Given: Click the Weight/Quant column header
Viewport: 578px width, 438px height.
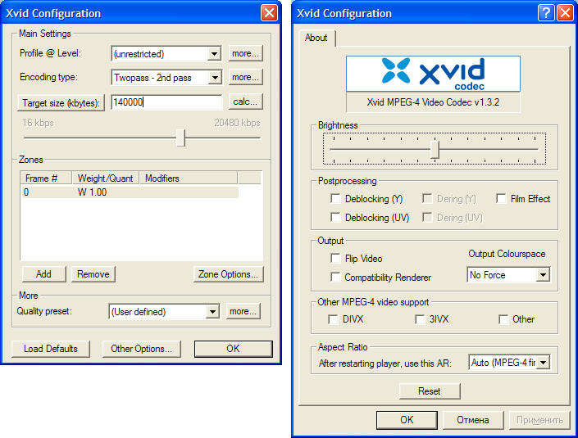Looking at the screenshot, I should tap(106, 178).
